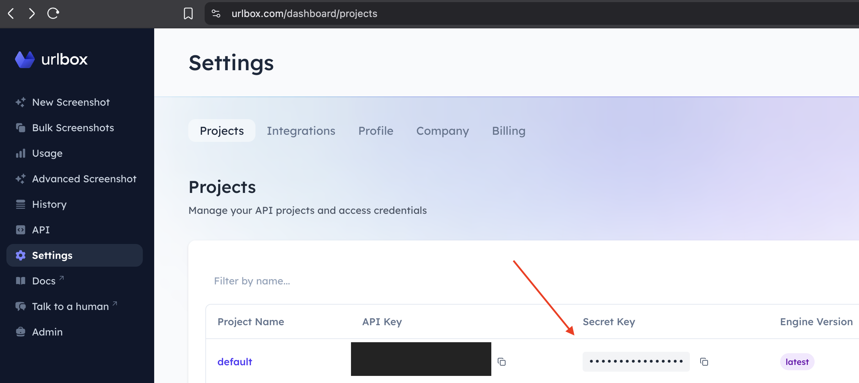The image size is (859, 383).
Task: Open the default project link
Action: click(x=235, y=362)
